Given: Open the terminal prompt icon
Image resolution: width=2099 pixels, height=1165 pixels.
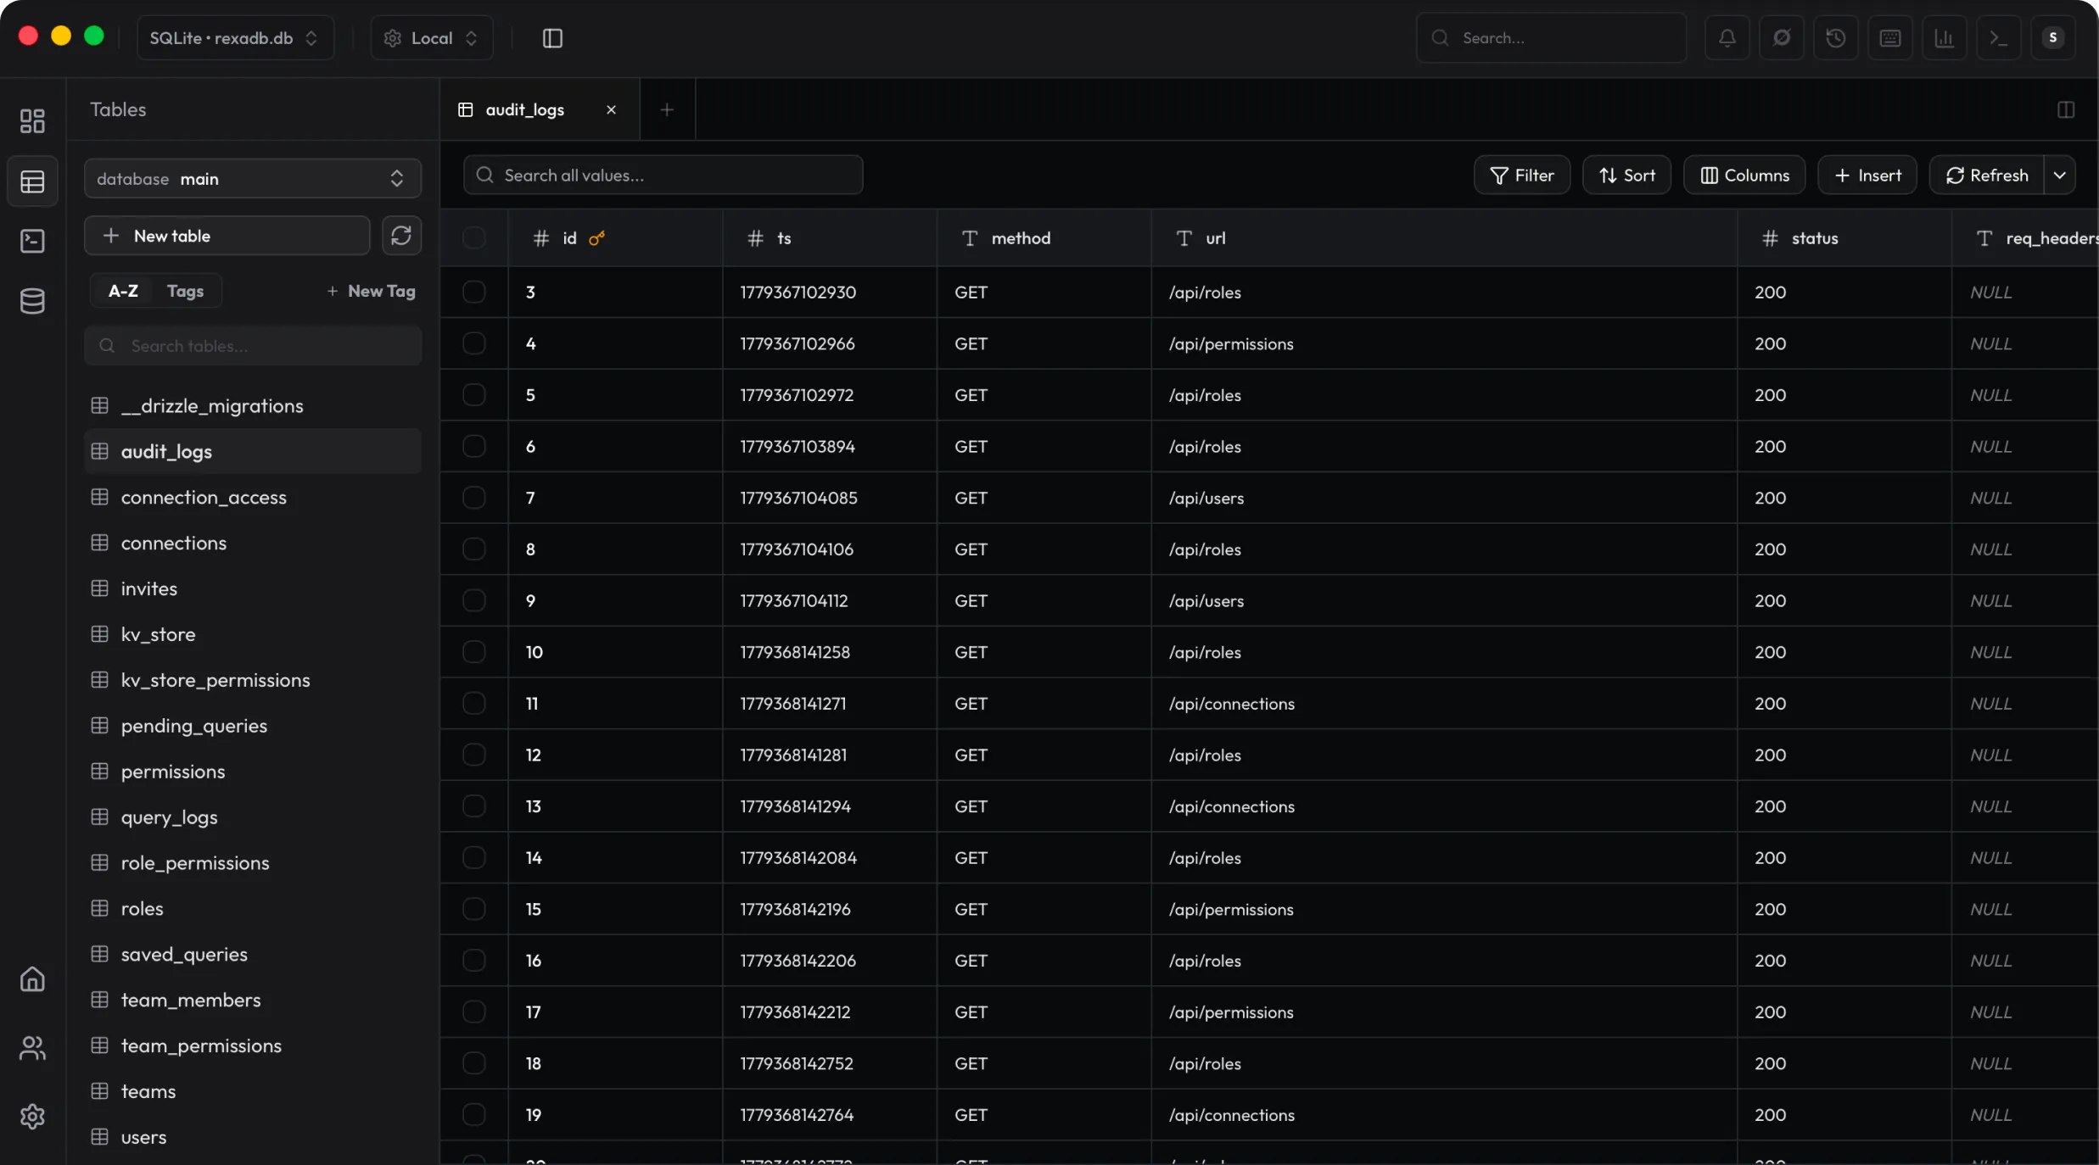Looking at the screenshot, I should pyautogui.click(x=1998, y=38).
